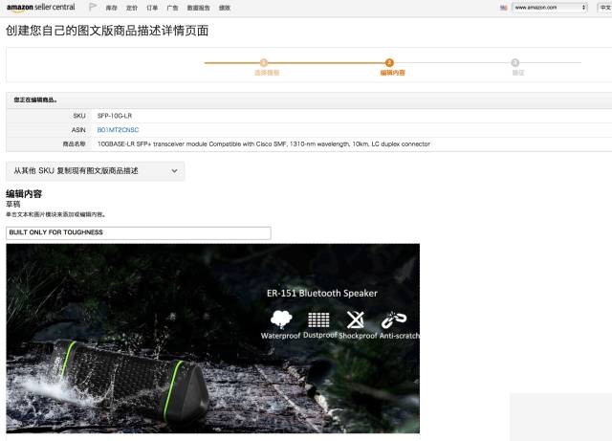Click the Dustproof grid icon in the image
Viewport: 612px width, 441px height.
point(318,320)
